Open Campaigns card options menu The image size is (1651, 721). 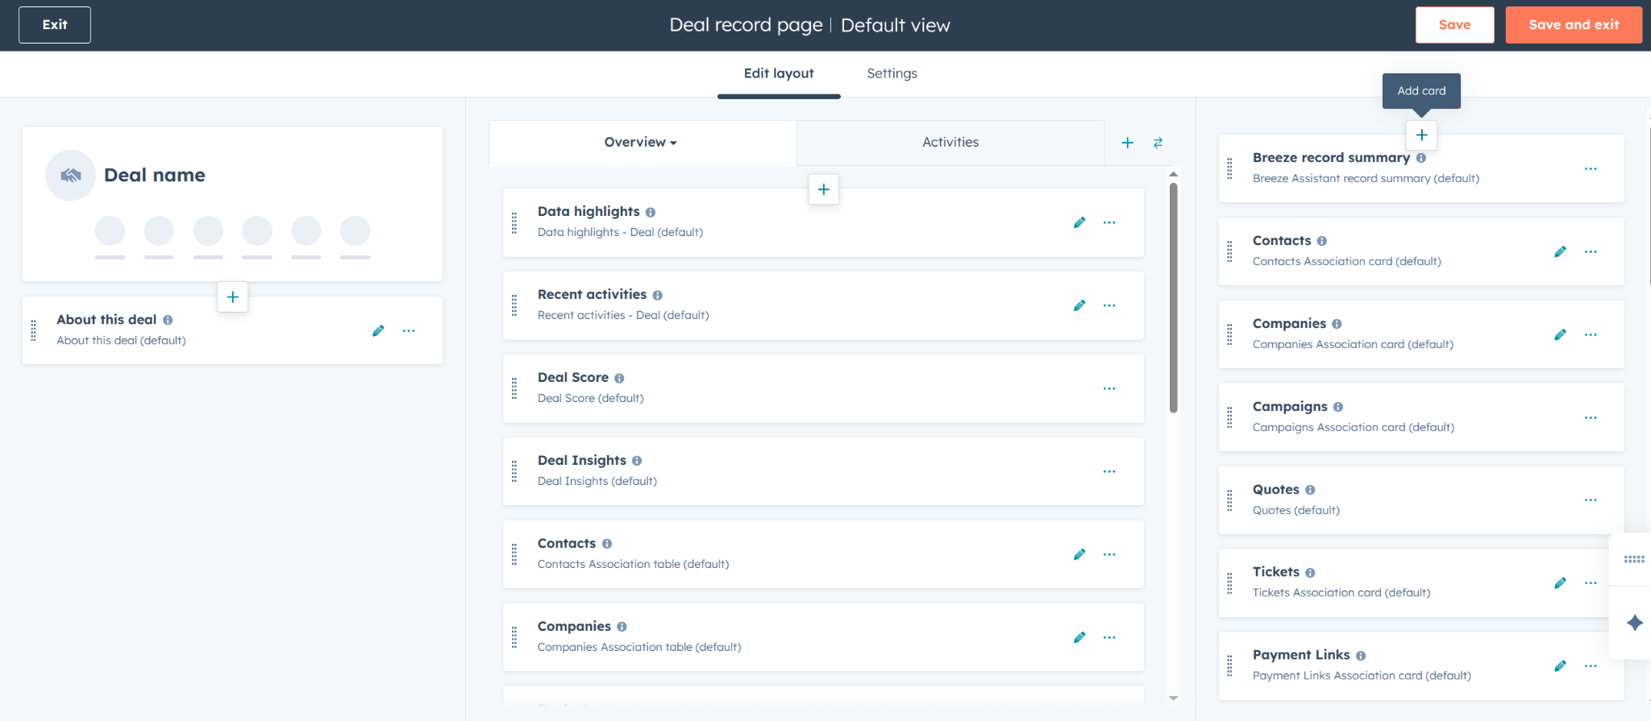pos(1591,417)
